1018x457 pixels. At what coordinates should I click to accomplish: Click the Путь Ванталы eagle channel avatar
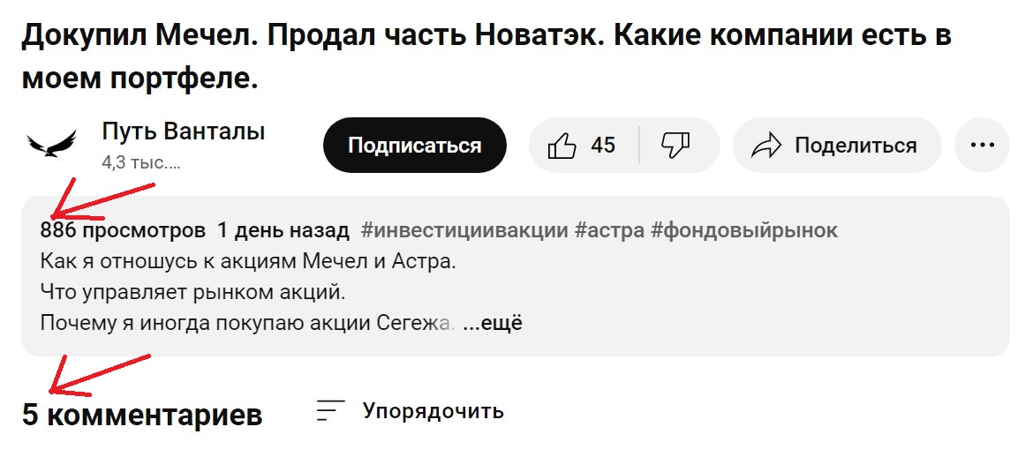(x=52, y=145)
